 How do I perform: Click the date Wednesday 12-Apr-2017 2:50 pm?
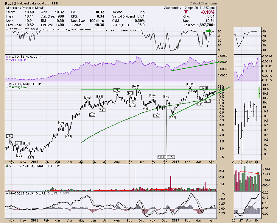189,8
